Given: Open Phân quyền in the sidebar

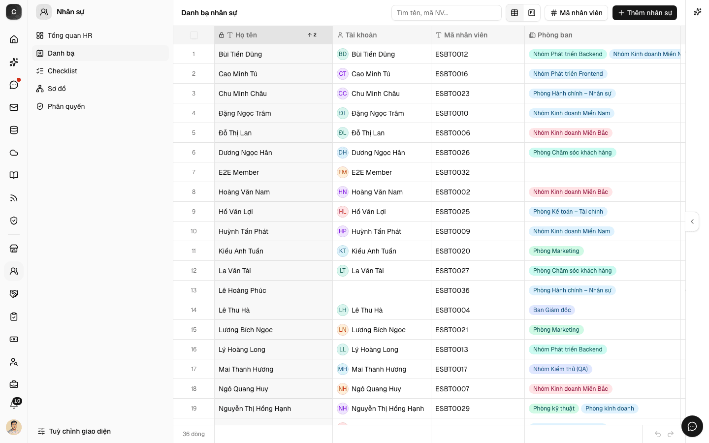Looking at the screenshot, I should (x=100, y=106).
